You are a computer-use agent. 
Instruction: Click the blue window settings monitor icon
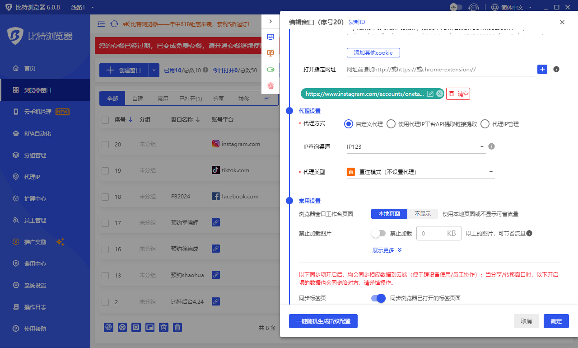[x=270, y=37]
